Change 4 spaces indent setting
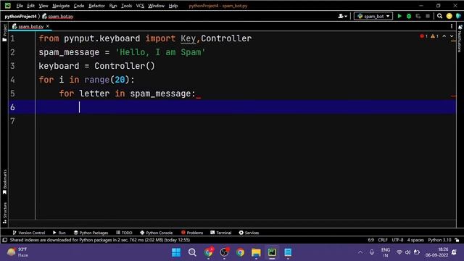464x261 pixels. [415, 240]
